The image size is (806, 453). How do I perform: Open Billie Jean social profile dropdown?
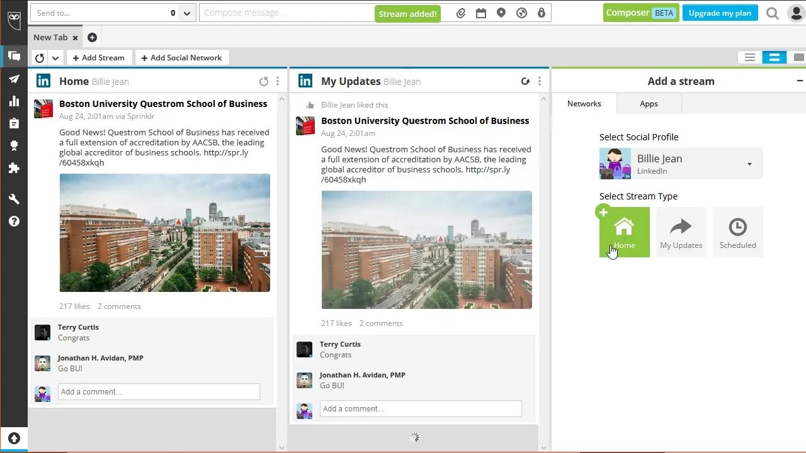click(681, 164)
